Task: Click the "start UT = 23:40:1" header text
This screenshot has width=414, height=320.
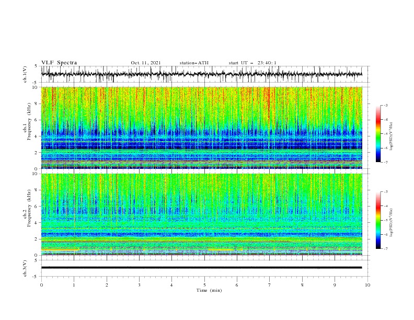Action: pos(252,63)
